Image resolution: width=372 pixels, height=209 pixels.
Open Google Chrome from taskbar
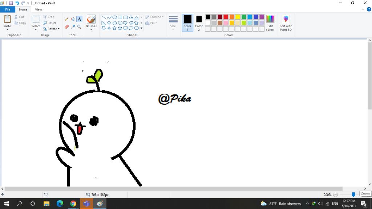click(x=73, y=204)
